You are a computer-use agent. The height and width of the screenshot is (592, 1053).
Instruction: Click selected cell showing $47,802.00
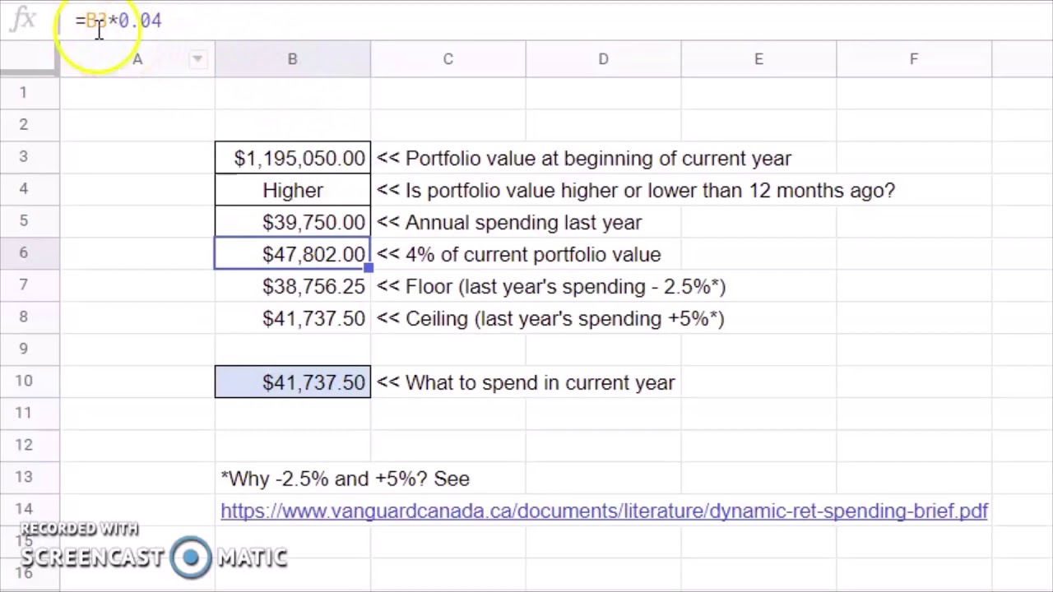293,254
